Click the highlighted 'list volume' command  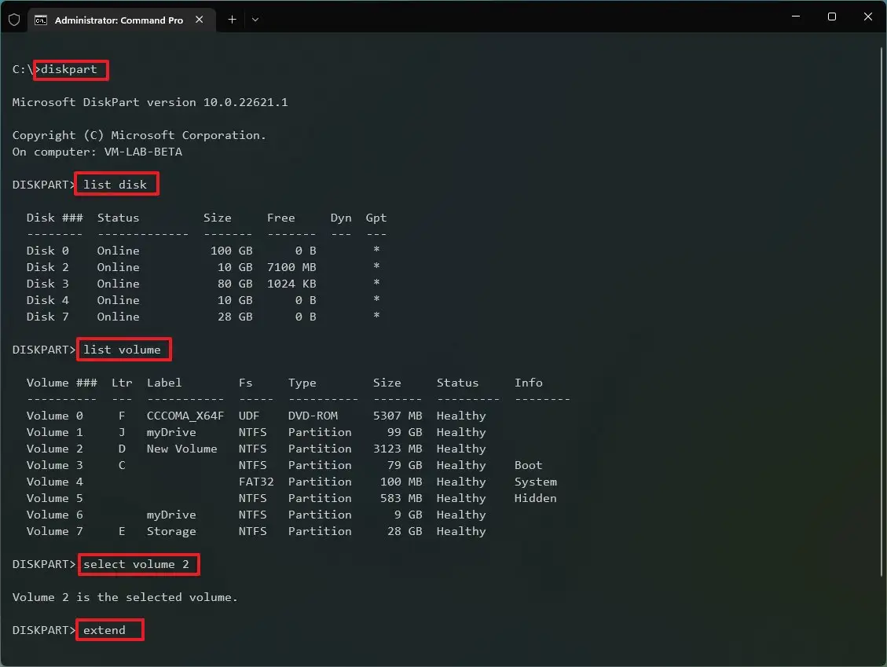tap(123, 350)
